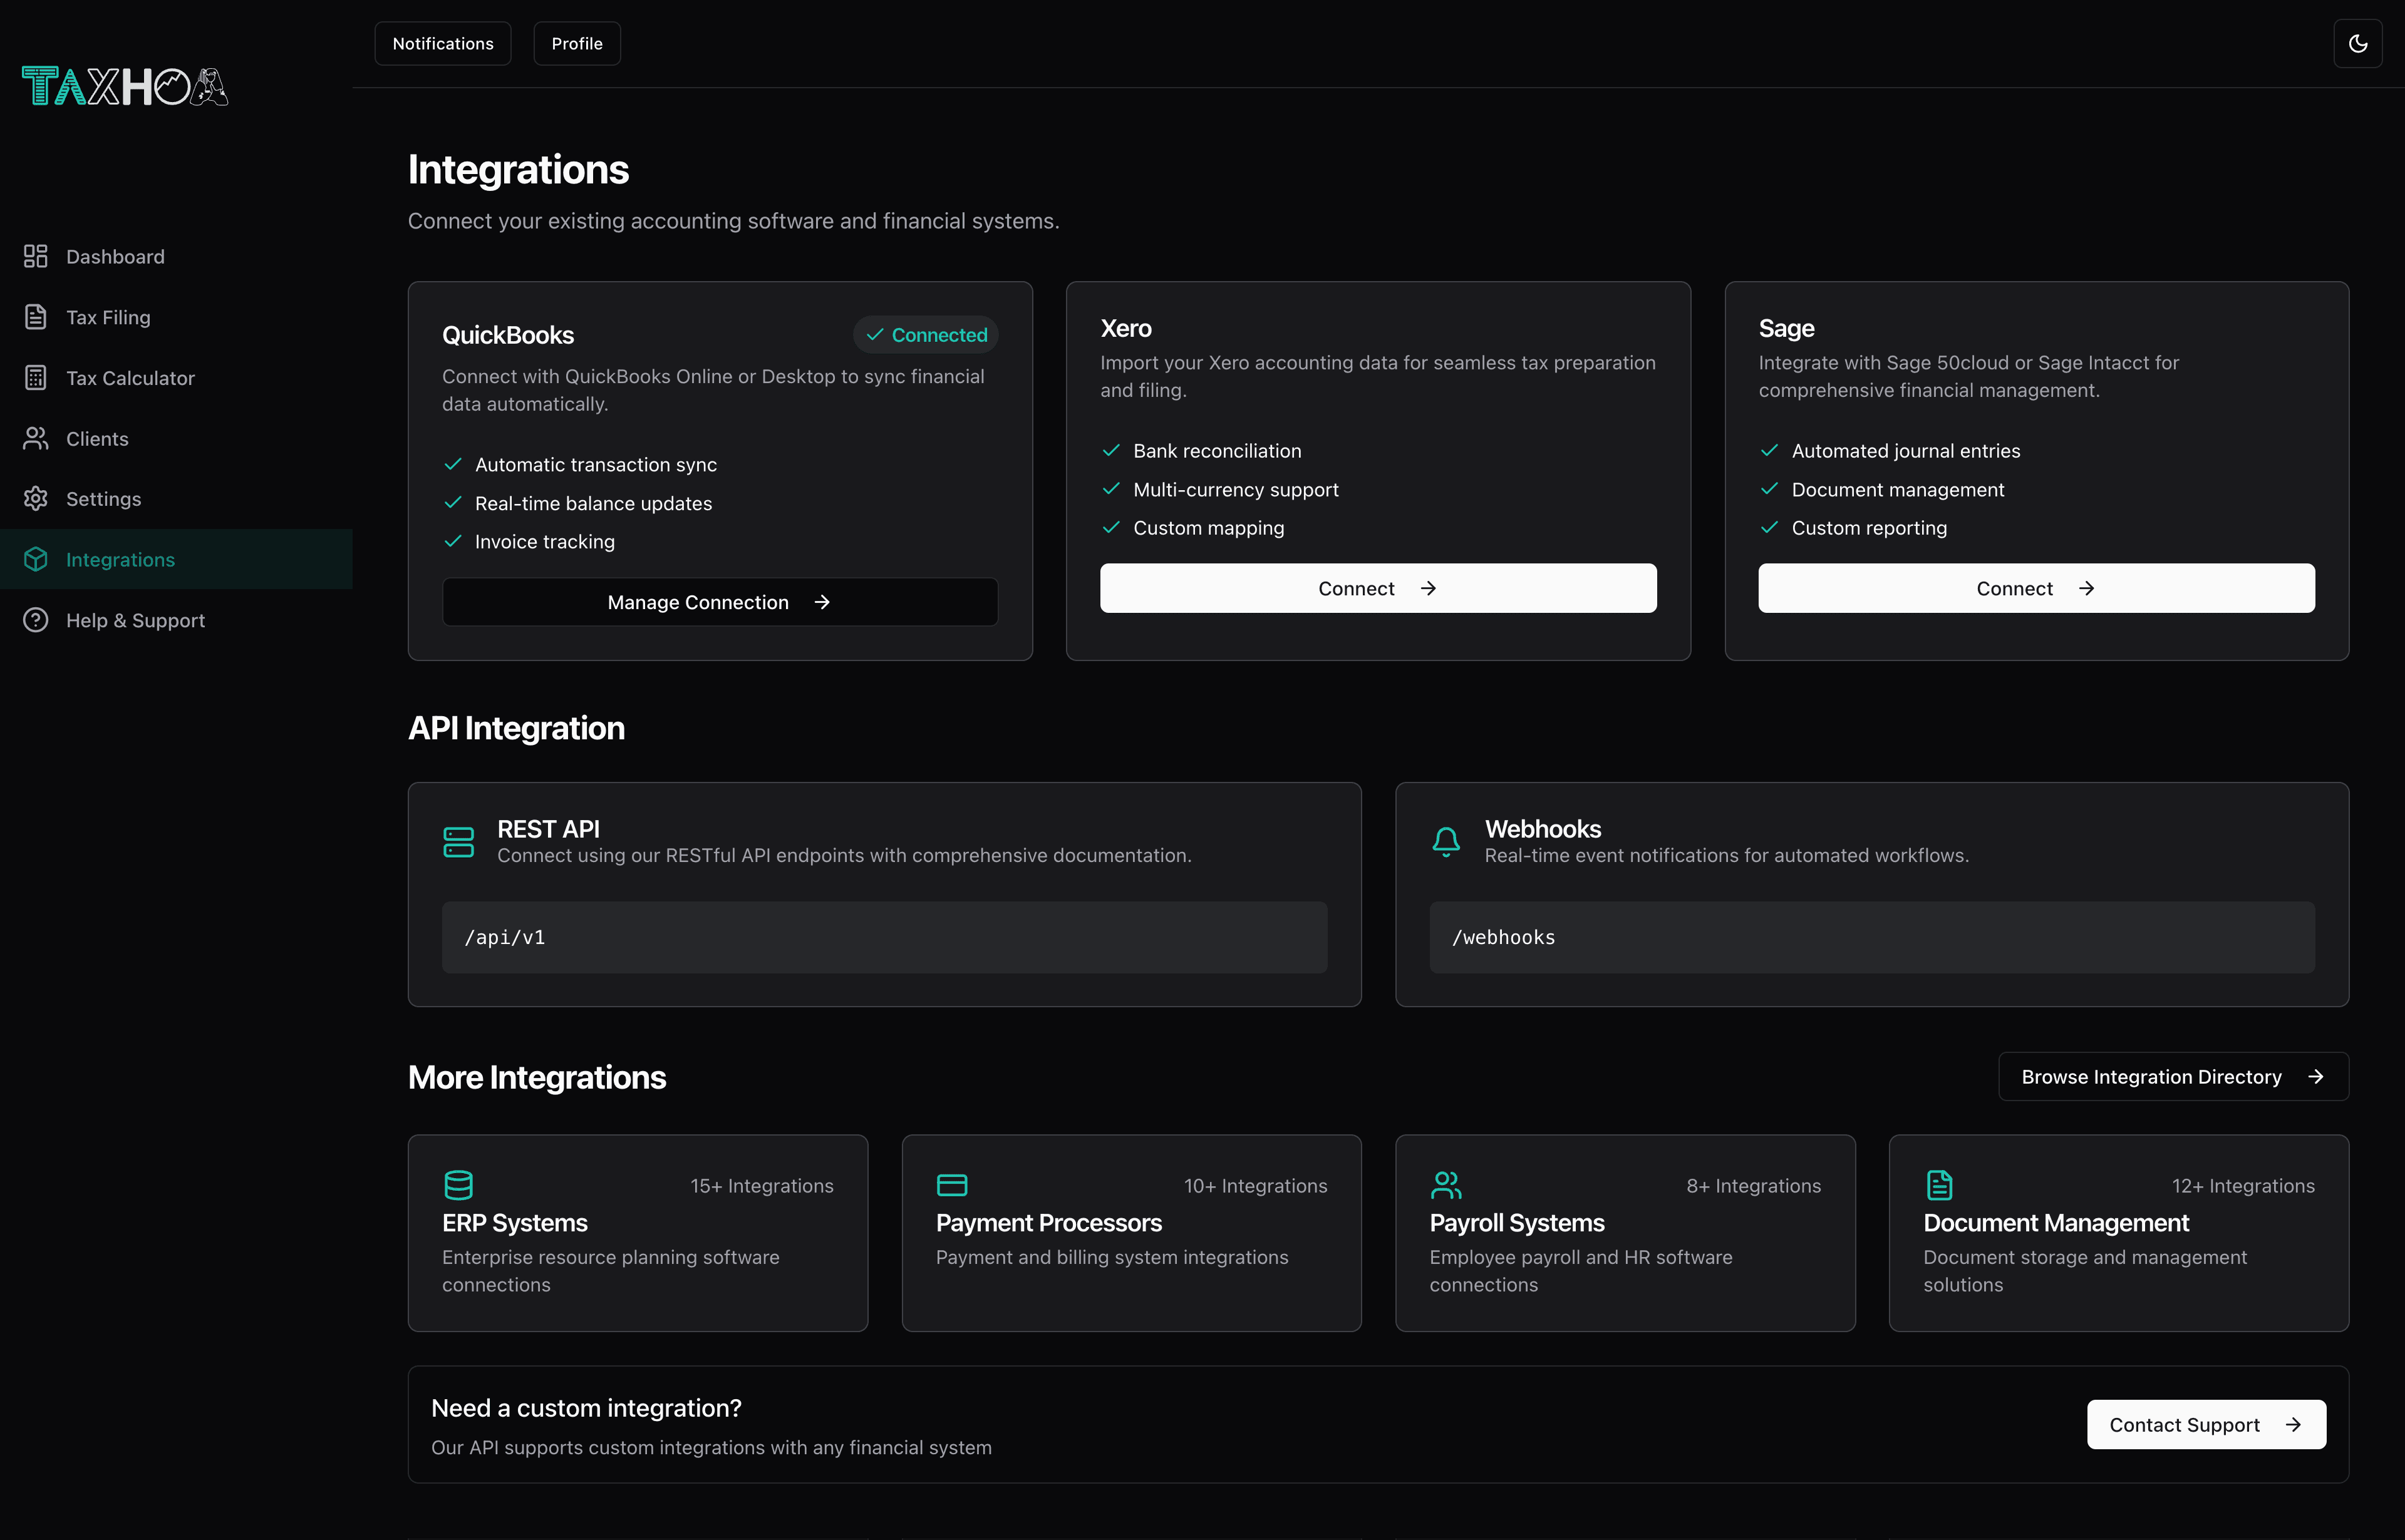The image size is (2405, 1540).
Task: Toggle dark mode with moon icon
Action: [2358, 44]
